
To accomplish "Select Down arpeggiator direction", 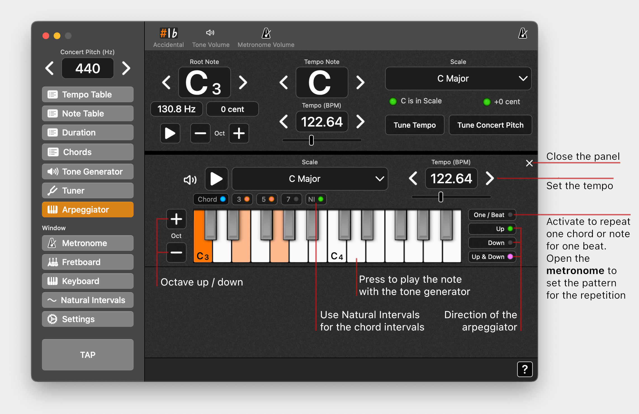I will pos(492,243).
